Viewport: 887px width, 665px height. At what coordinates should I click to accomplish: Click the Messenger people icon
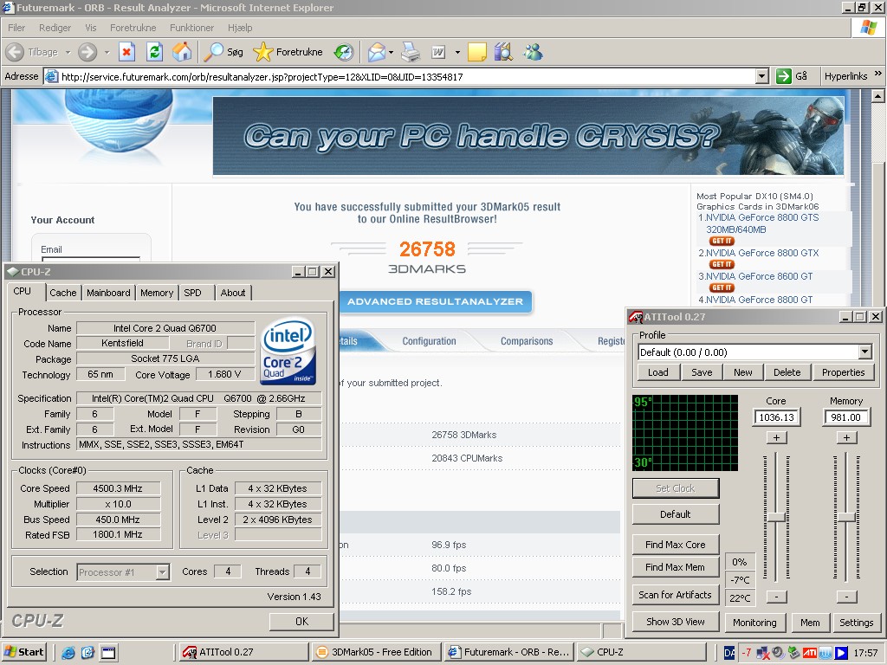tap(533, 52)
